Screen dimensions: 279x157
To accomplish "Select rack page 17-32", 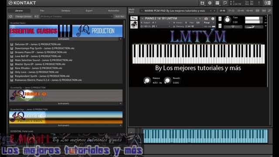I will [x=231, y=10].
